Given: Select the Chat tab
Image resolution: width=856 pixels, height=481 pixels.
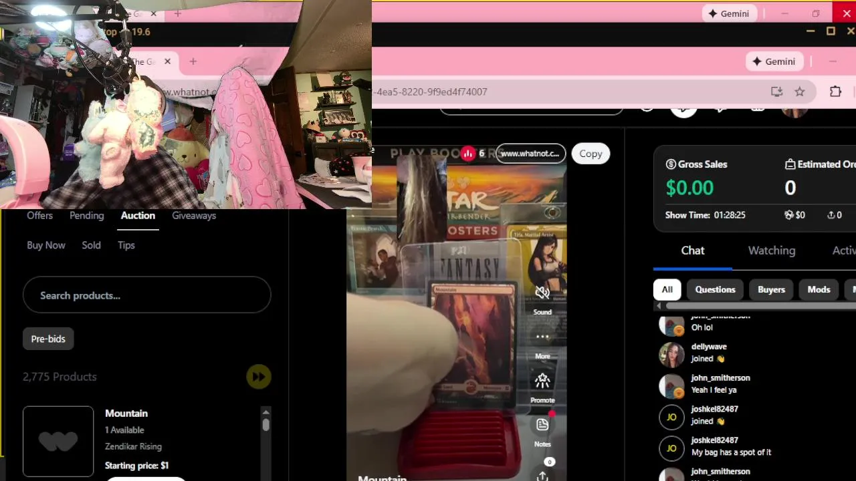Looking at the screenshot, I should [x=693, y=250].
